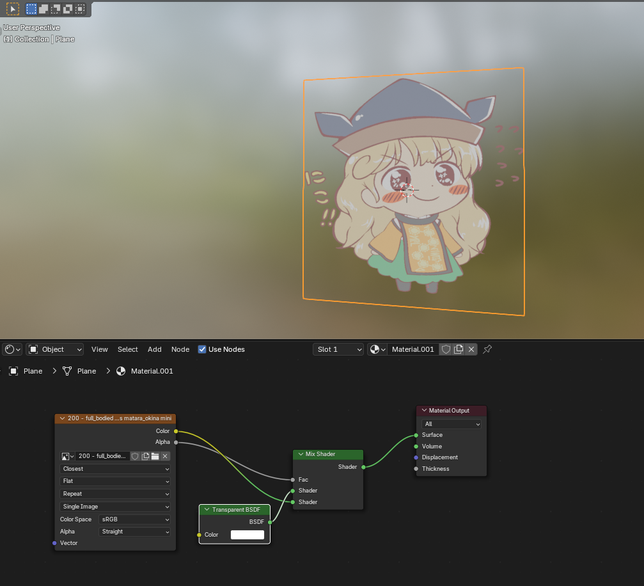The height and width of the screenshot is (586, 644).
Task: Click the '(1) Collection | Plane' label
Action: (x=39, y=39)
